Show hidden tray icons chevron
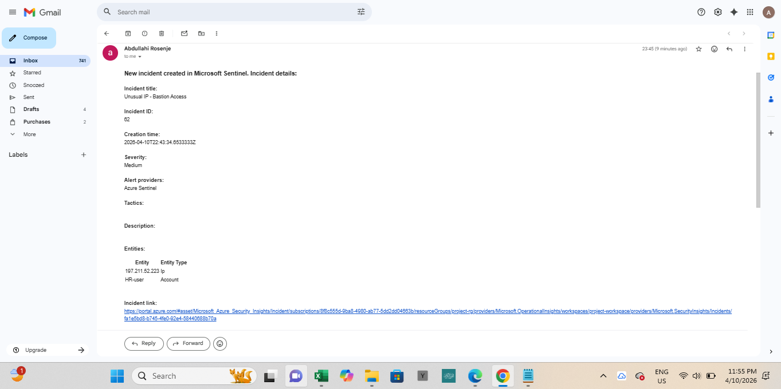This screenshot has height=389, width=781. tap(603, 376)
